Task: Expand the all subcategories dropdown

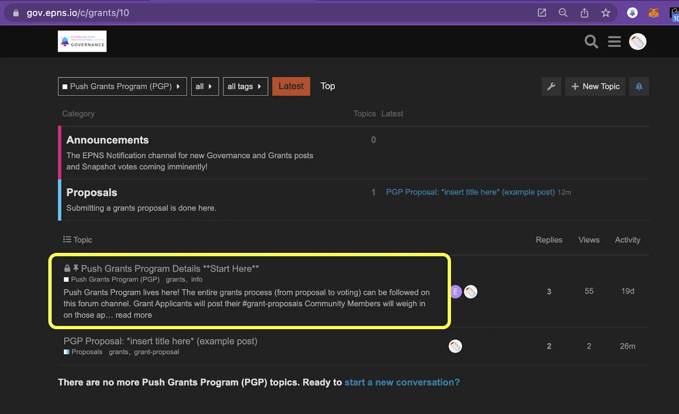Action: (x=205, y=86)
